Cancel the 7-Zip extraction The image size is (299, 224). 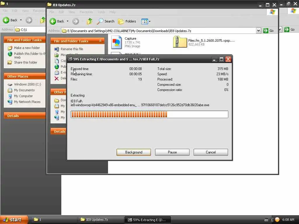click(x=211, y=152)
